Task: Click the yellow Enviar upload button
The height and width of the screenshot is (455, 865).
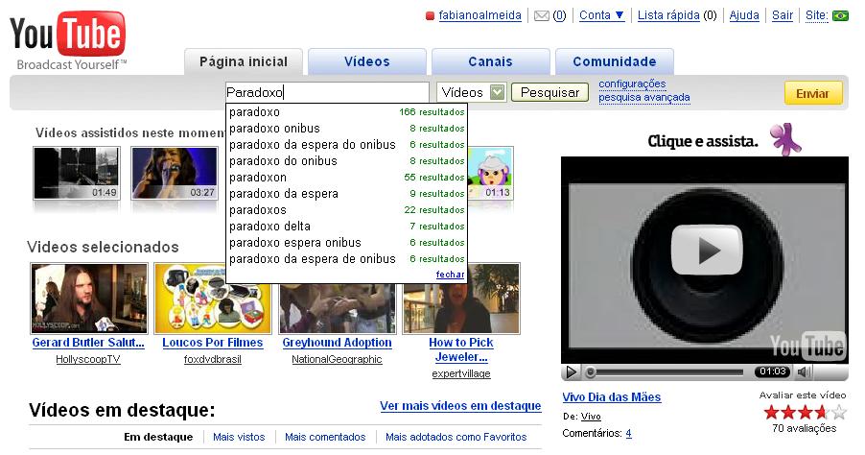Action: pyautogui.click(x=813, y=93)
